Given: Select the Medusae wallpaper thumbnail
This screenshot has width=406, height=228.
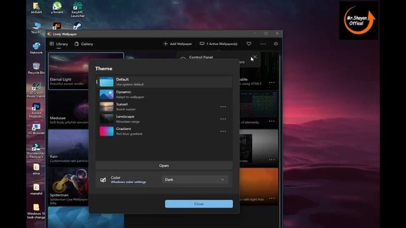Looking at the screenshot, I should coord(69,110).
